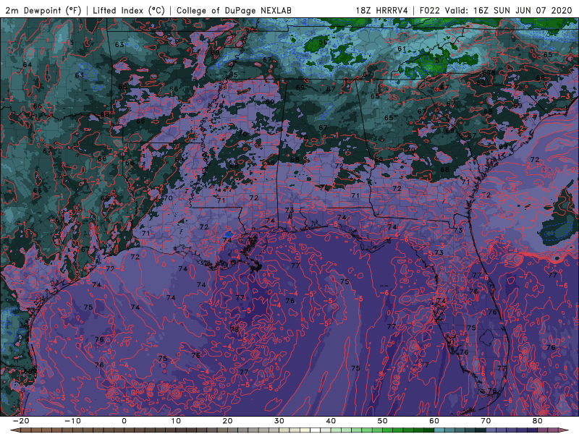Click the 61 dewpoint value near top right

point(402,48)
